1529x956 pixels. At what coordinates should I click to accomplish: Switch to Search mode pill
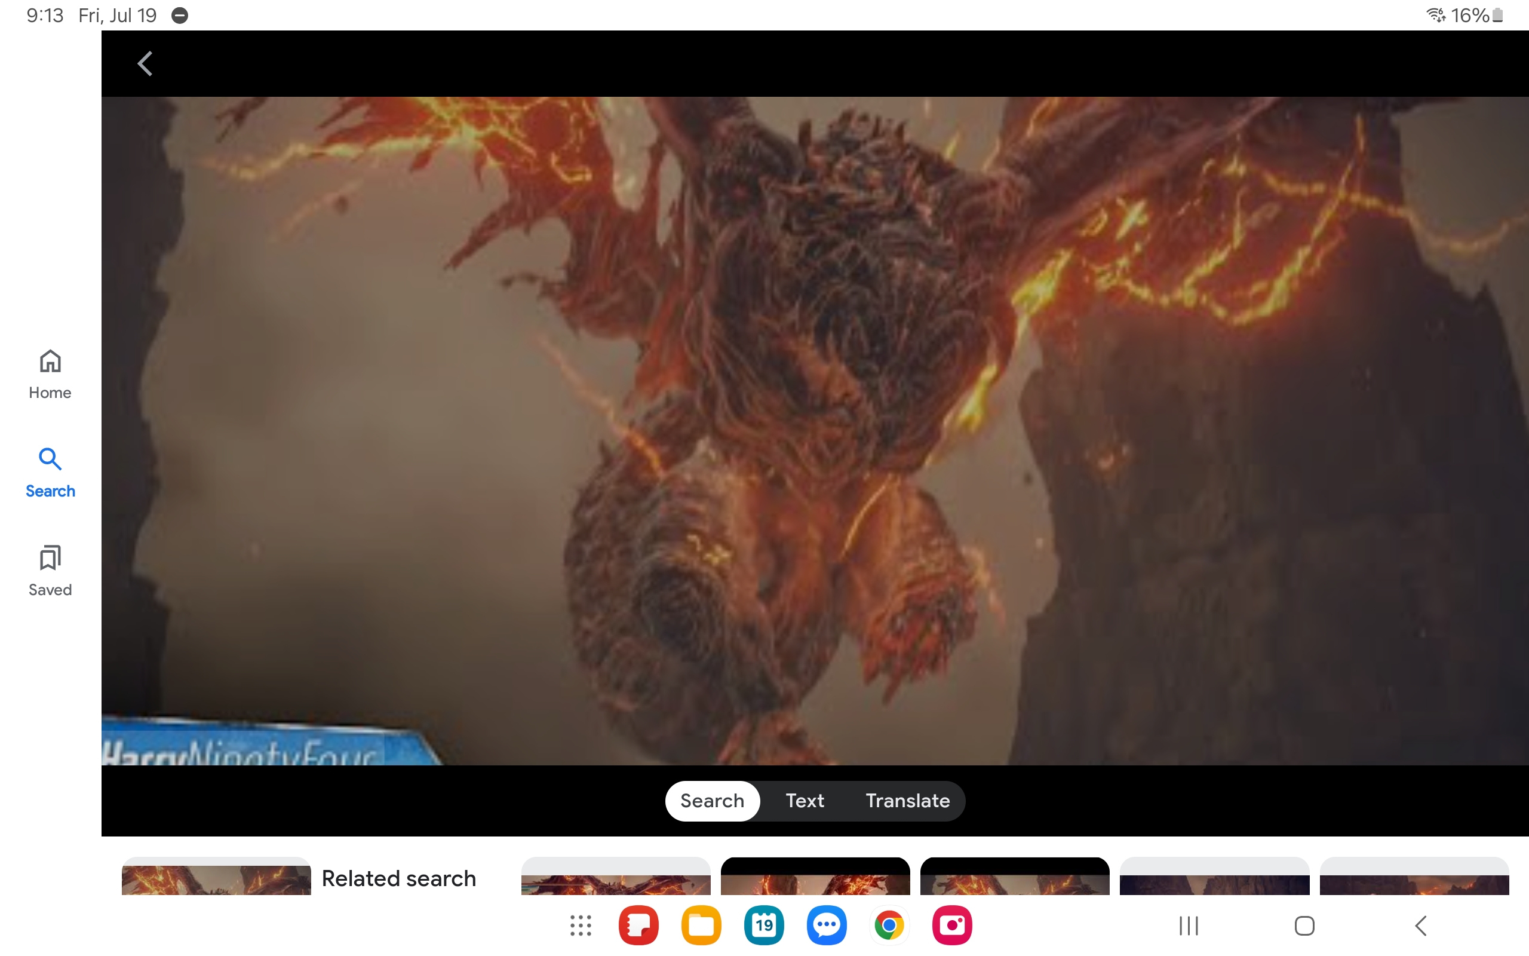712,801
